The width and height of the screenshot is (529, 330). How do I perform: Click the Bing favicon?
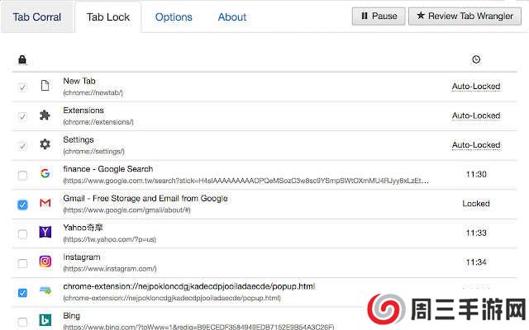pyautogui.click(x=45, y=320)
